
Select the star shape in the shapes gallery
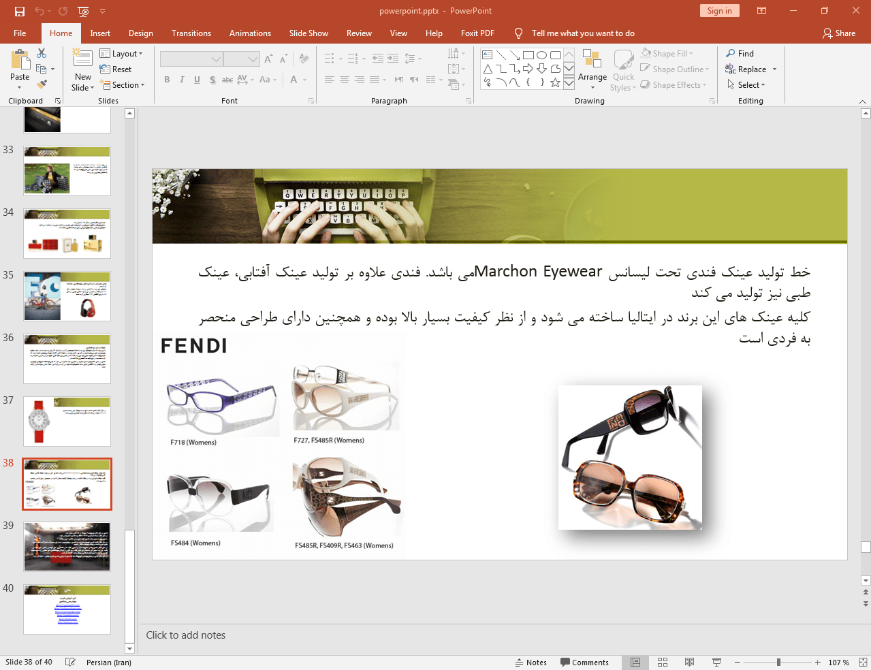click(x=555, y=82)
